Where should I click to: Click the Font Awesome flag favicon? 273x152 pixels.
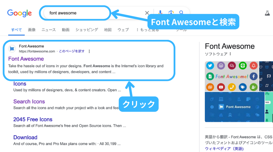point(12,49)
